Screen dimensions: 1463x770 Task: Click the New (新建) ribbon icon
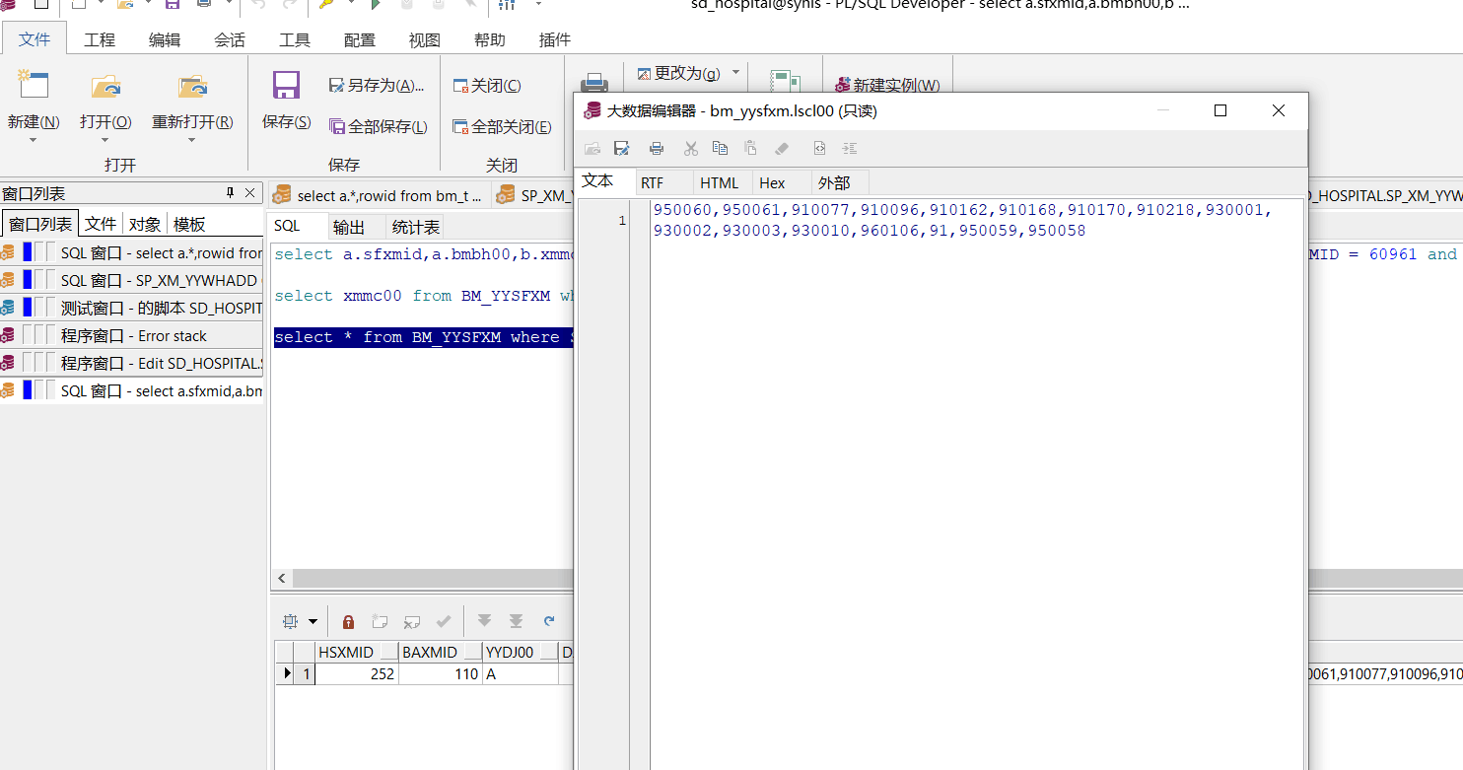33,86
